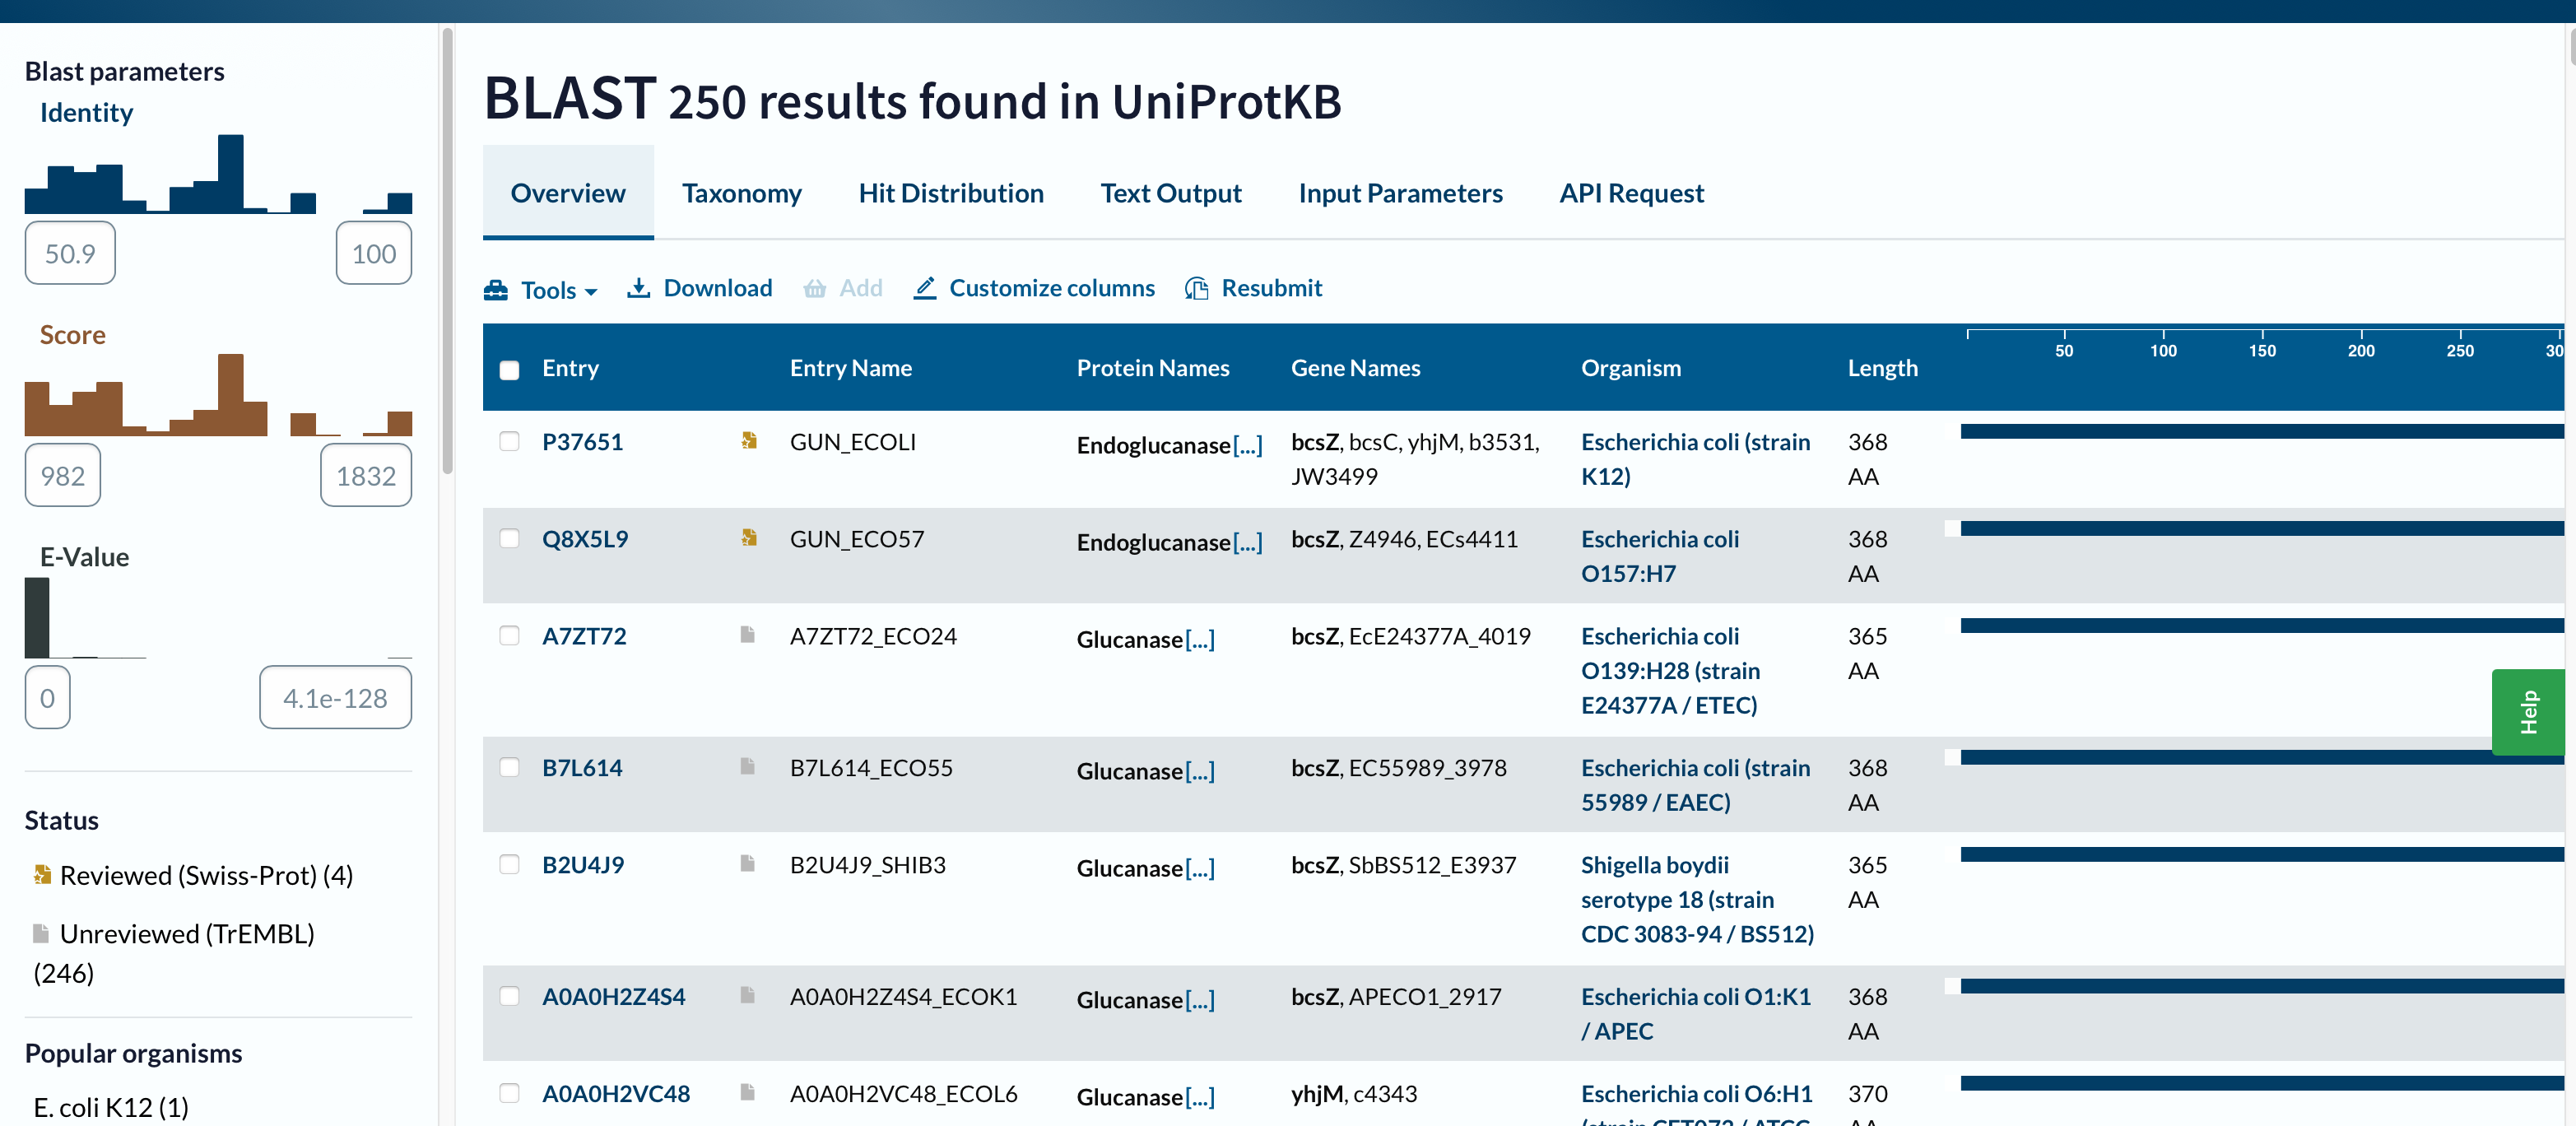
Task: Click reviewed Swiss-Prot icon for Q8X5L9
Action: (748, 537)
